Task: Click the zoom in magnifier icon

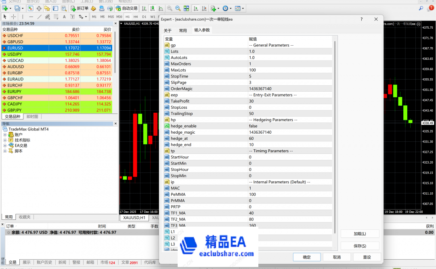Action: click(x=170, y=8)
